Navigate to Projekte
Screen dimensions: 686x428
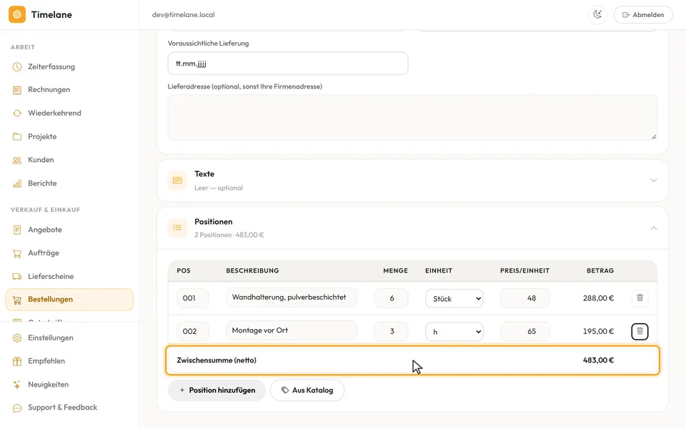69,137
